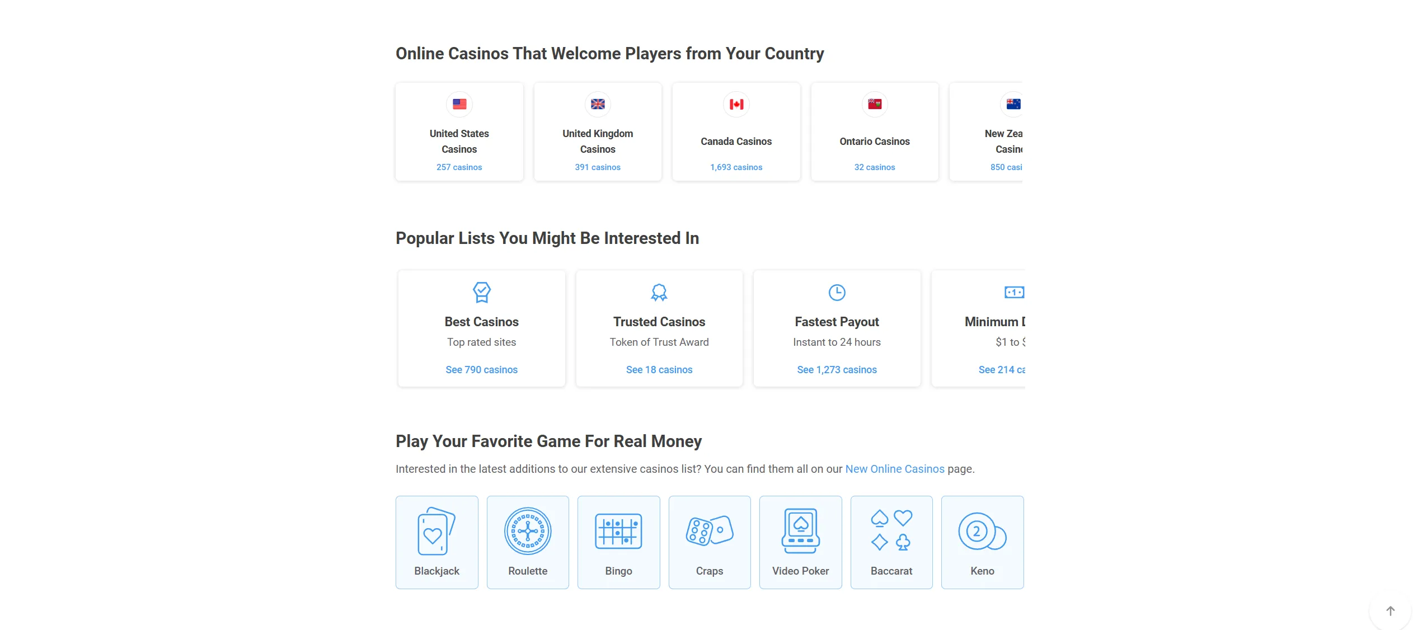The width and height of the screenshot is (1413, 630).
Task: Click the Trusted Casinos award icon
Action: (x=659, y=292)
